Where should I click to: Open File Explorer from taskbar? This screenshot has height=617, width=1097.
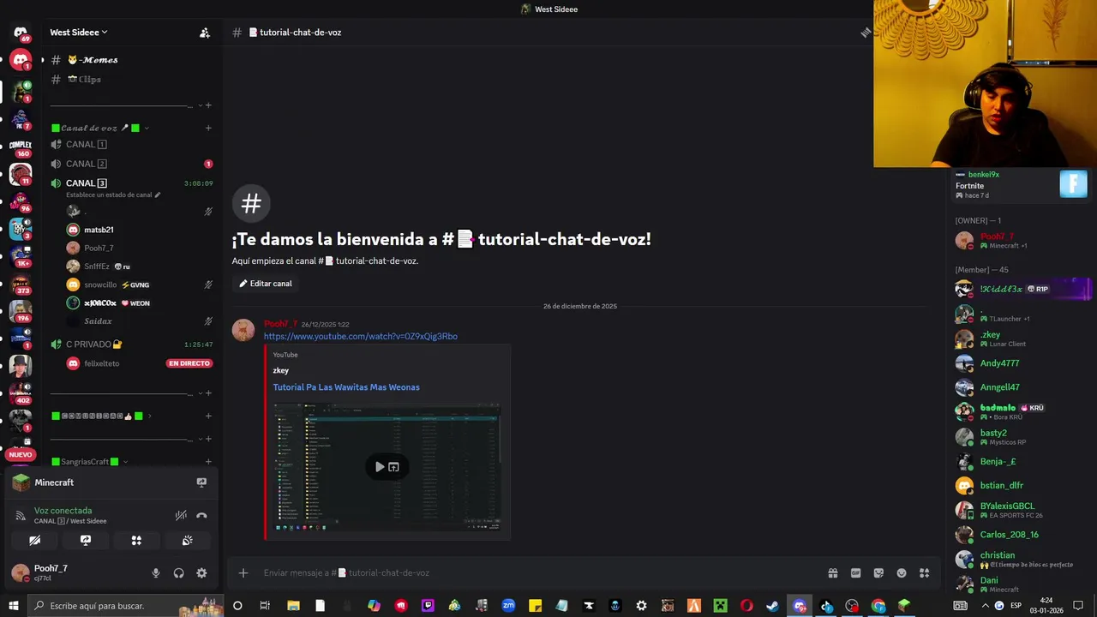(293, 606)
